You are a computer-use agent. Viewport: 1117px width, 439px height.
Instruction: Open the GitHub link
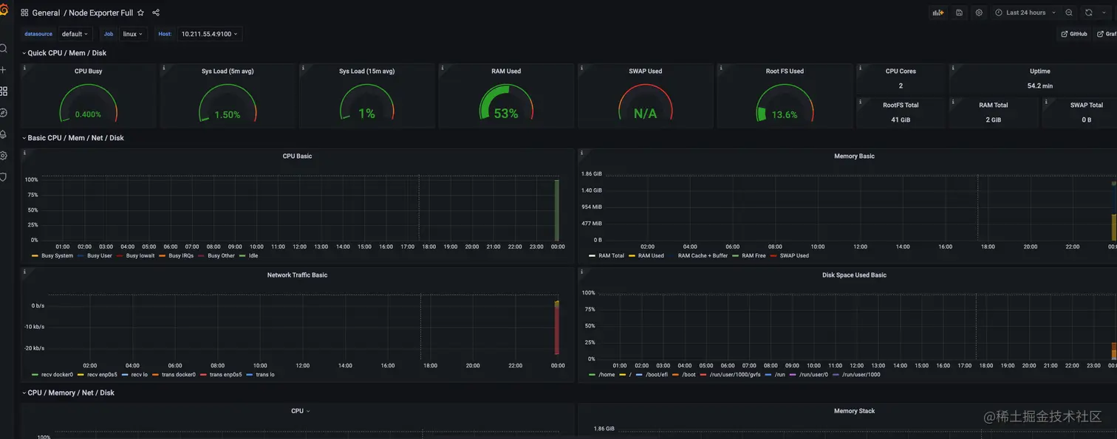(1074, 34)
